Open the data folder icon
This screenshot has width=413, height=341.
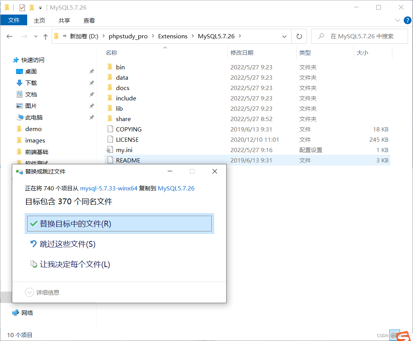[110, 77]
